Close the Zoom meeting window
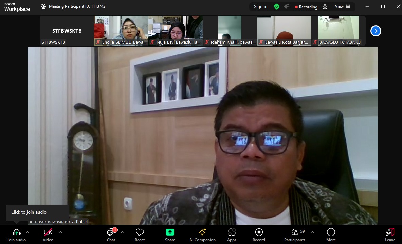The image size is (402, 244). click(x=398, y=6)
